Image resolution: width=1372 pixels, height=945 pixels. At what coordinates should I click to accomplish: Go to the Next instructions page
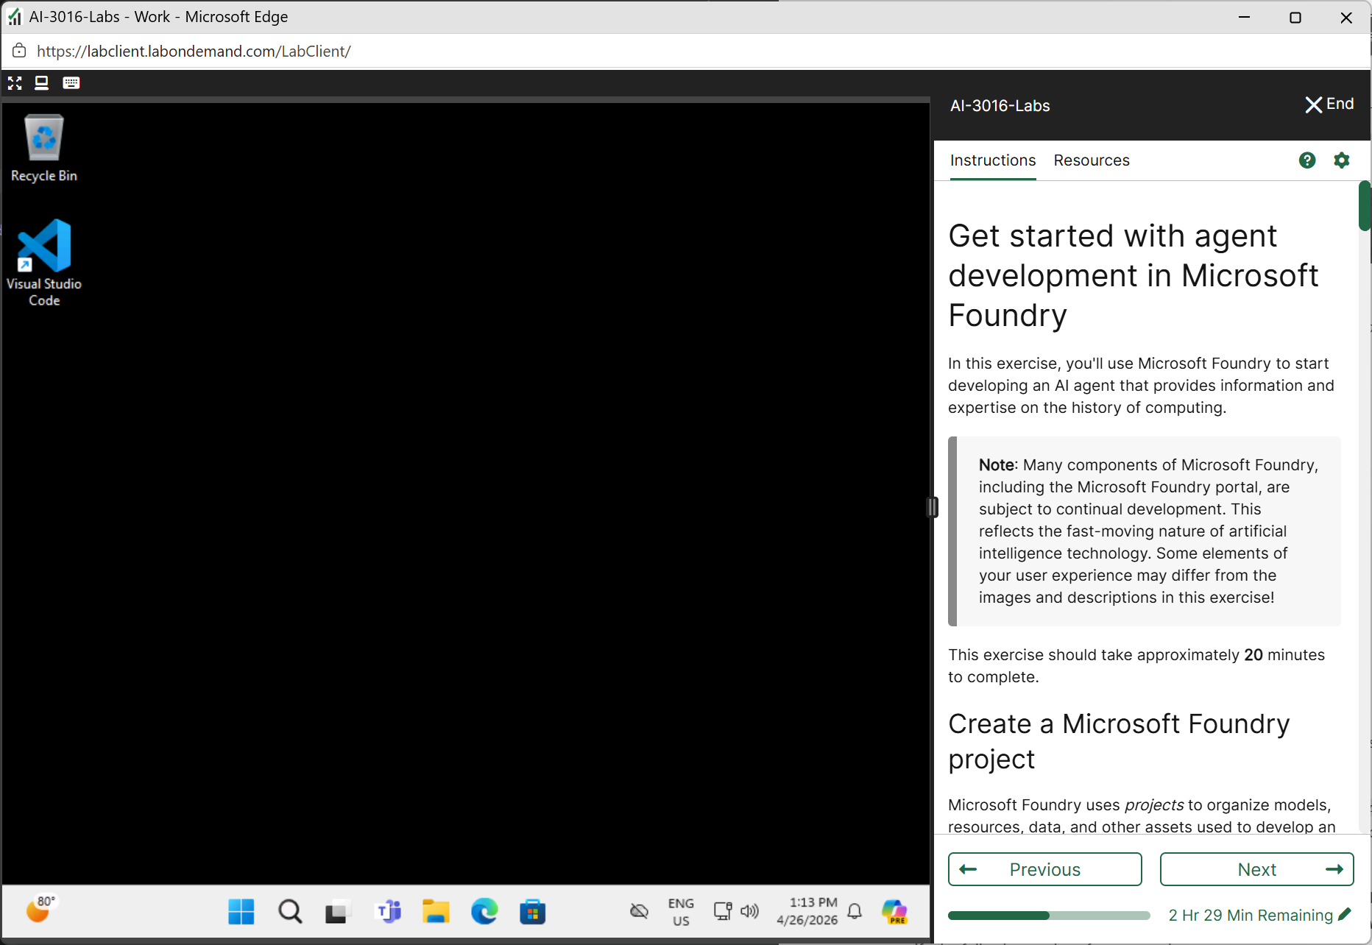(x=1257, y=869)
